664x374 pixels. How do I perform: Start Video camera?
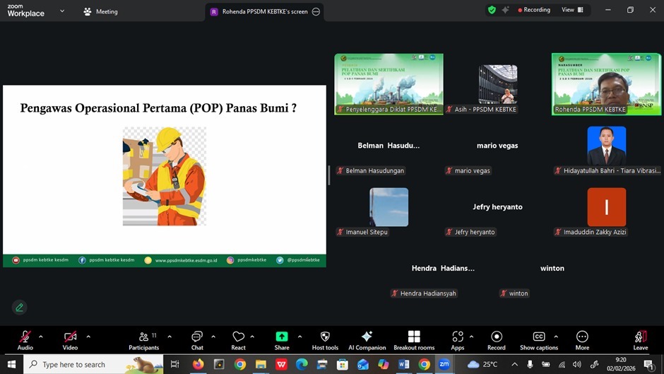(x=70, y=337)
